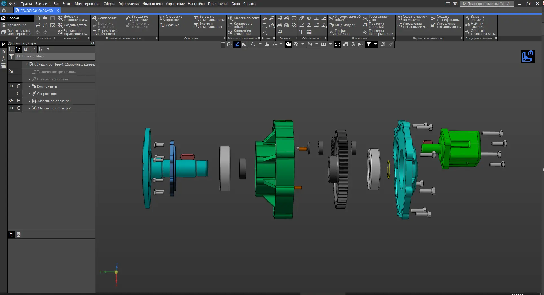
Task: Click command search box Поиск по командам
Action: point(487,4)
